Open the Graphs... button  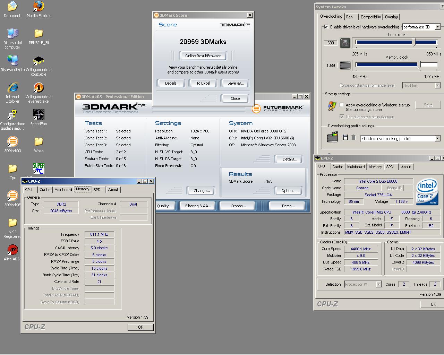pyautogui.click(x=238, y=206)
